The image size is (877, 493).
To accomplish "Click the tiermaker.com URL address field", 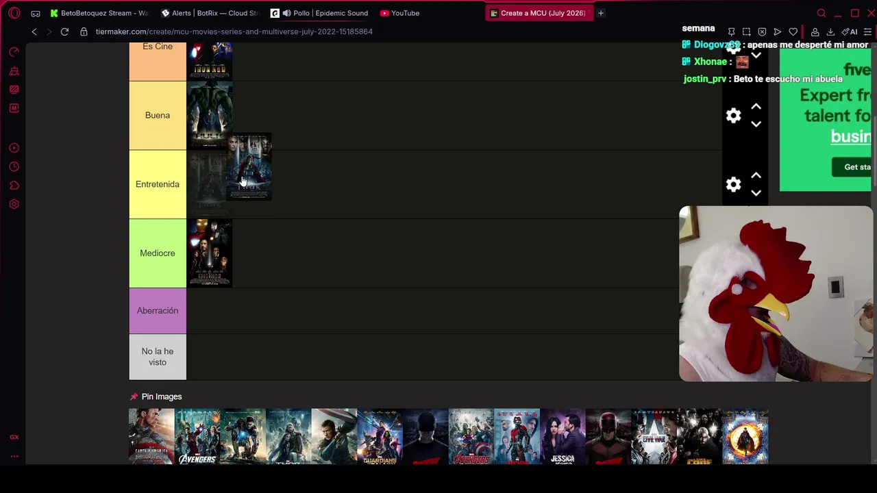I will [x=234, y=31].
